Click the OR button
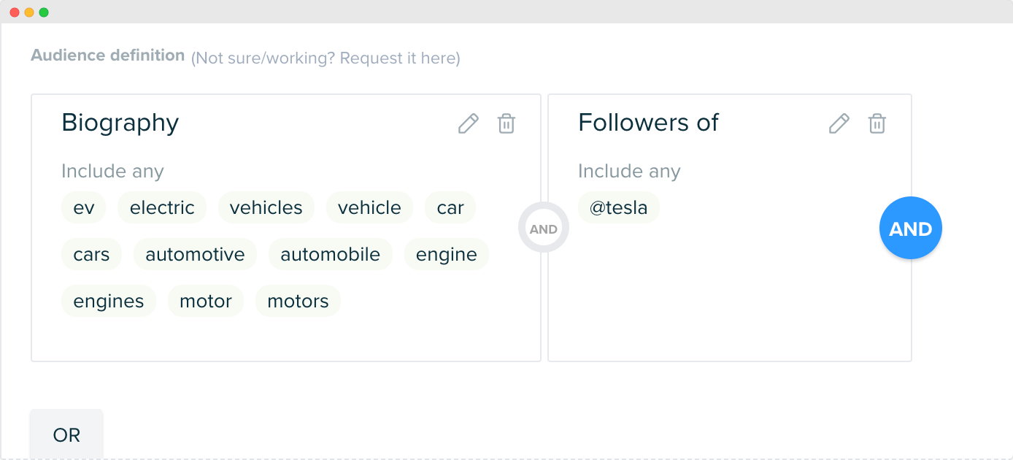 pyautogui.click(x=66, y=435)
